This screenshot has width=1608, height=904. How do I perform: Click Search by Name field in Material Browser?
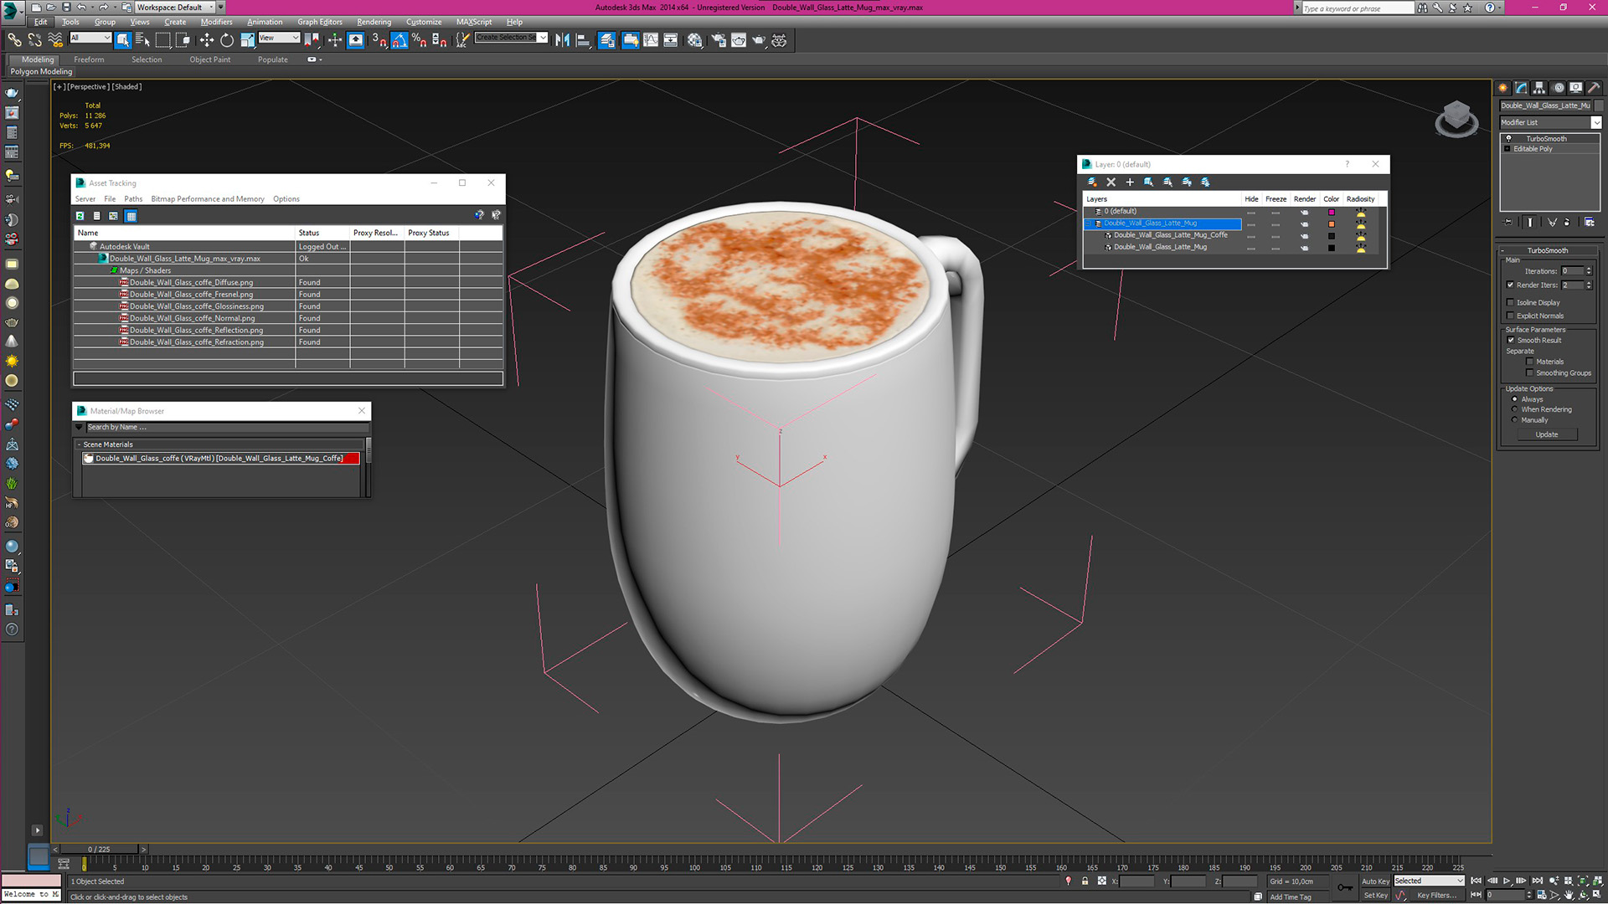(x=226, y=427)
